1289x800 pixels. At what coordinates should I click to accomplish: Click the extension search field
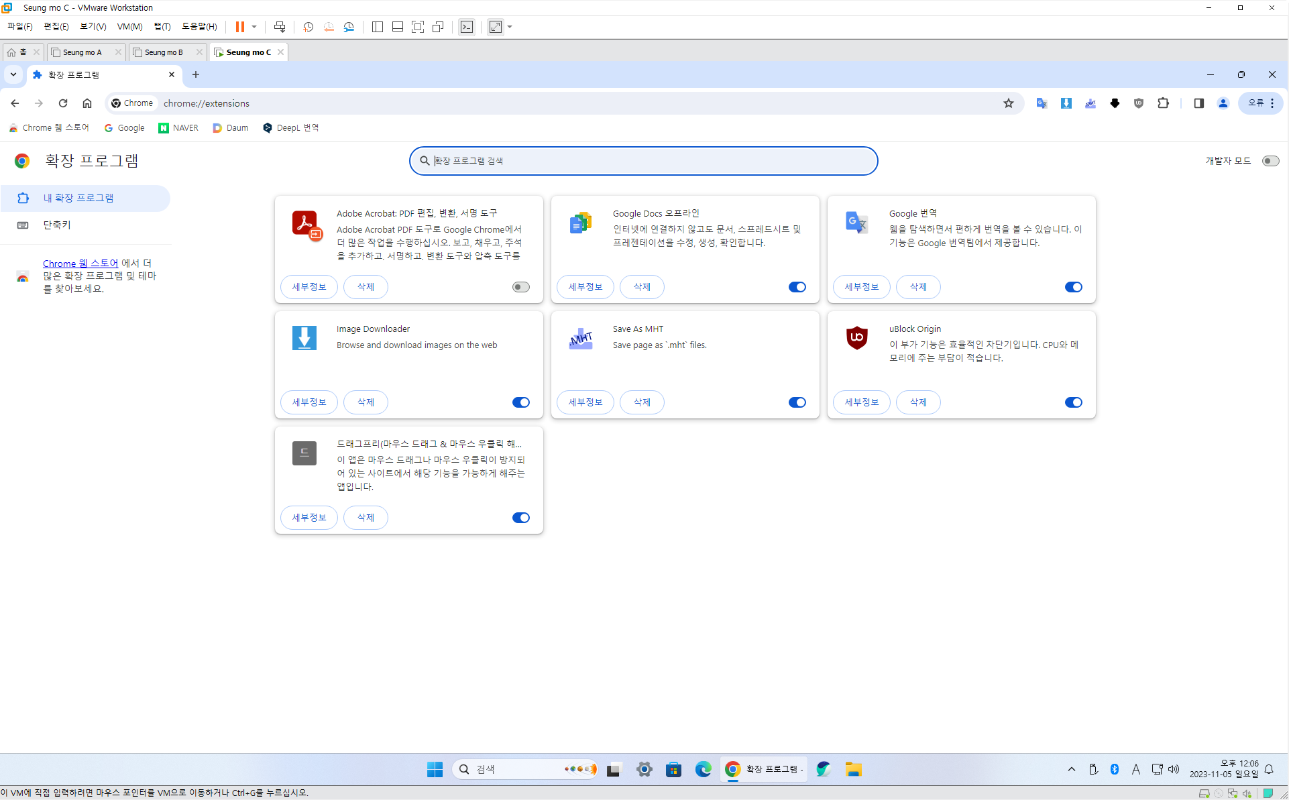[x=644, y=161]
